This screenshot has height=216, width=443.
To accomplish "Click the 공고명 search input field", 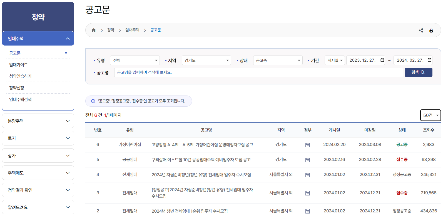I will 258,72.
